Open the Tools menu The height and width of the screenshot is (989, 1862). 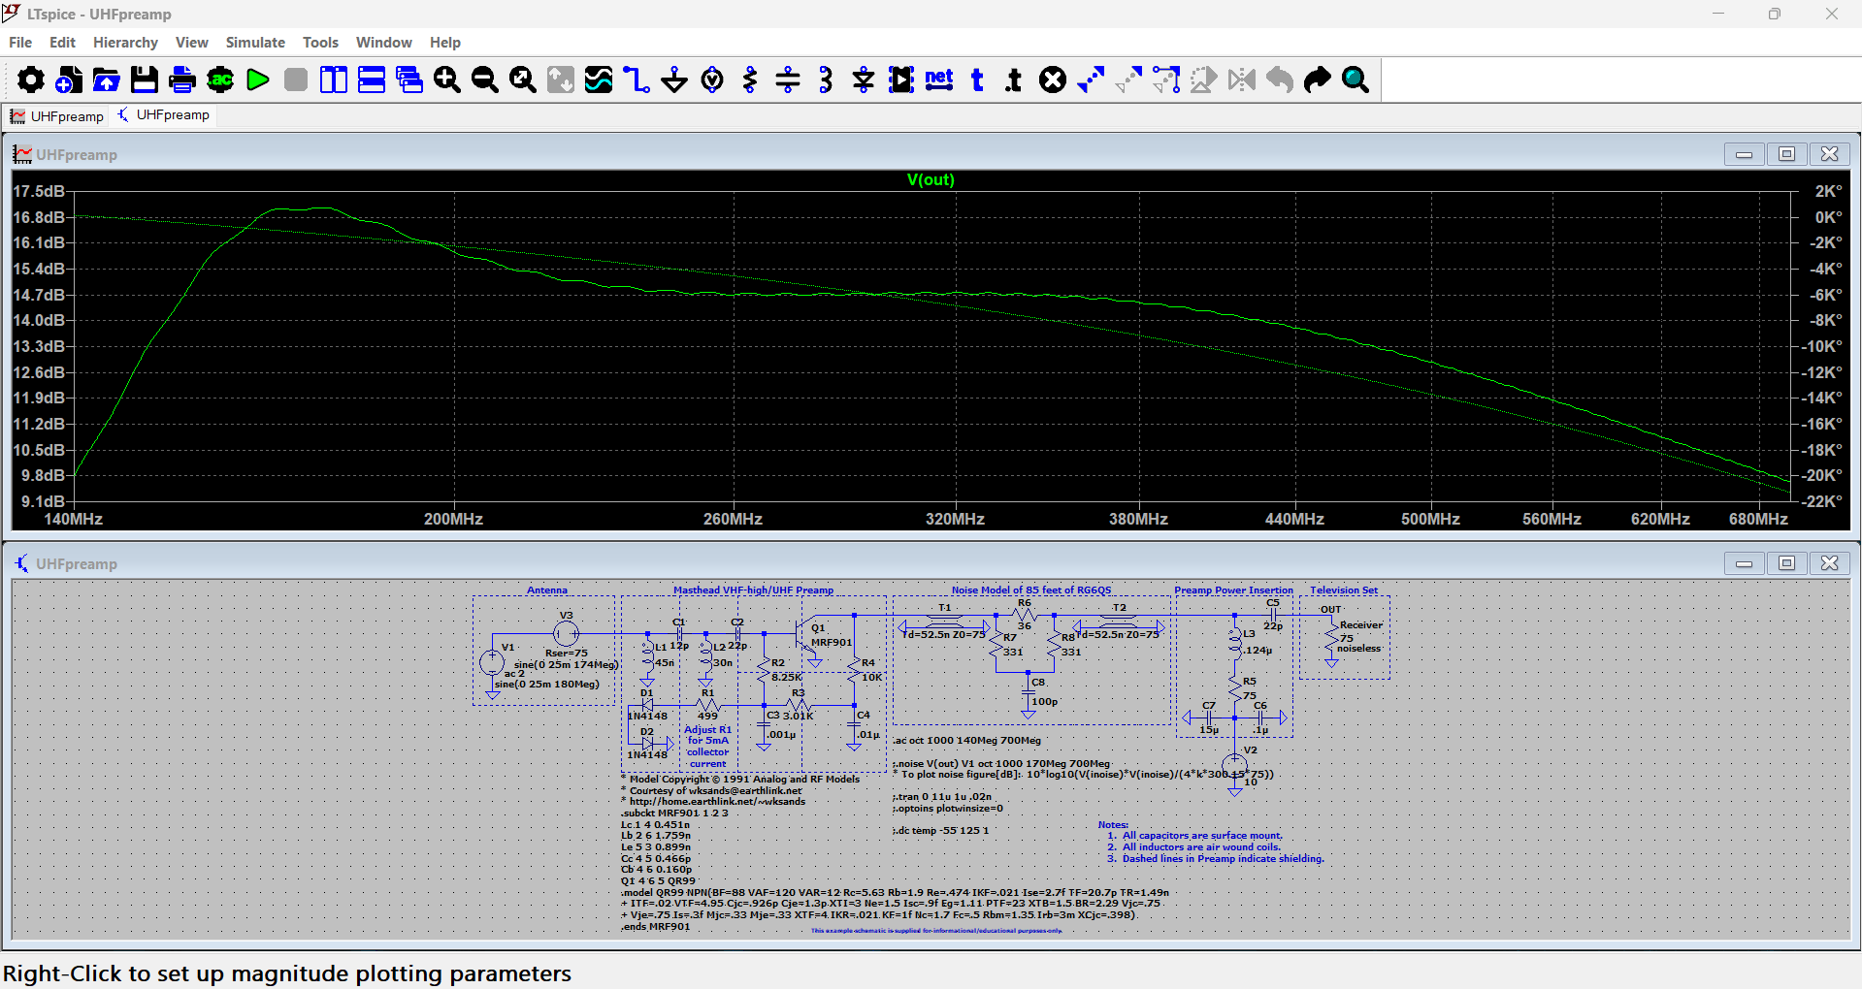[320, 43]
